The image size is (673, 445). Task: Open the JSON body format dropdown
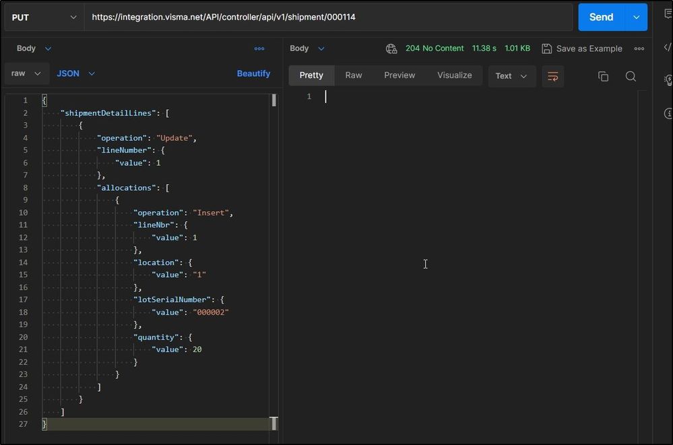75,73
